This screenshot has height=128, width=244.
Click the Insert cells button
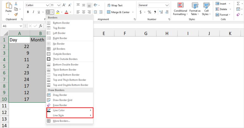tap(221, 4)
